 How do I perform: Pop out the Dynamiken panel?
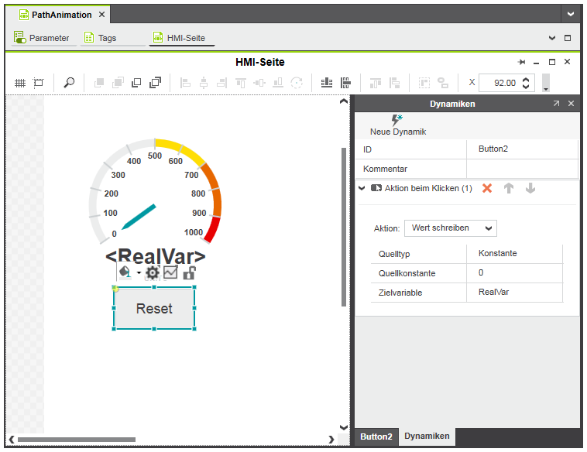(556, 104)
